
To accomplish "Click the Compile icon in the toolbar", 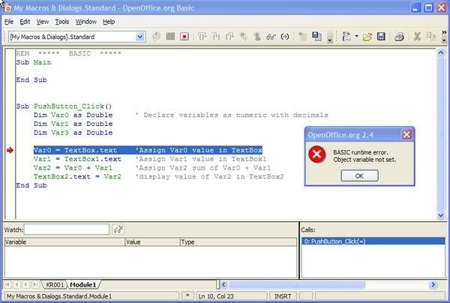I will [x=157, y=37].
